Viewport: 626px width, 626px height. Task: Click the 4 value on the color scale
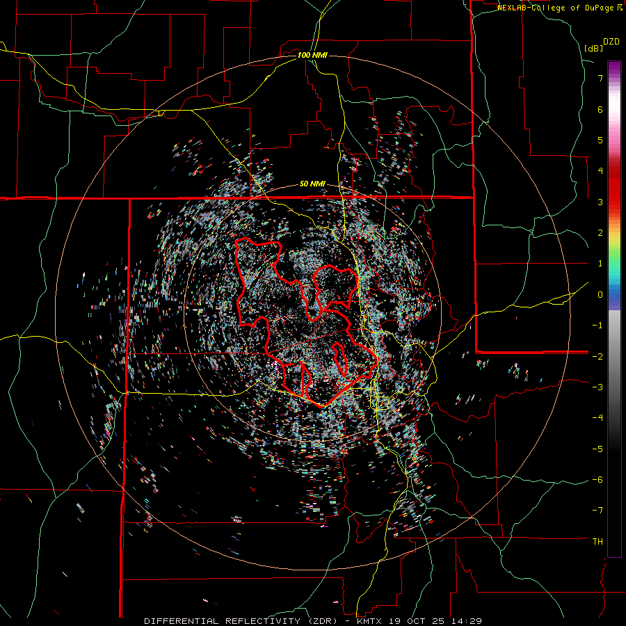(x=600, y=171)
